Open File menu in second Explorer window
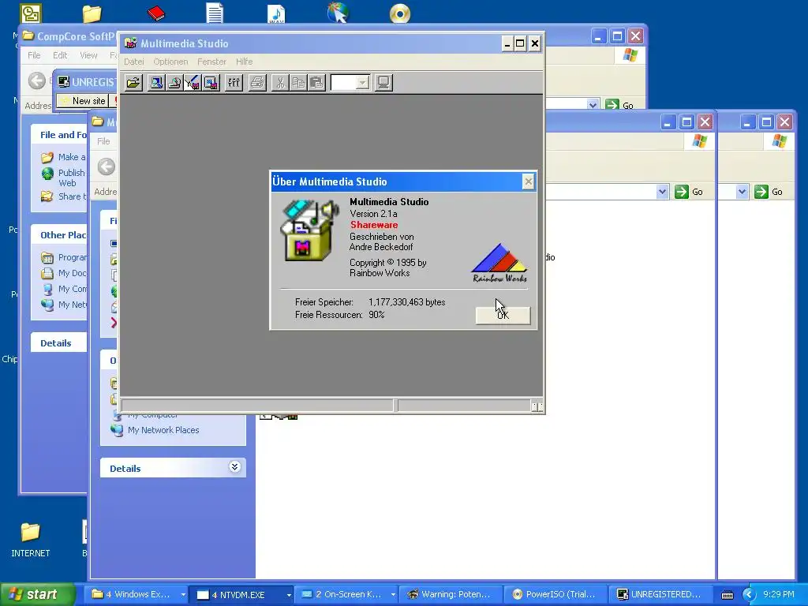808x606 pixels. pyautogui.click(x=103, y=141)
